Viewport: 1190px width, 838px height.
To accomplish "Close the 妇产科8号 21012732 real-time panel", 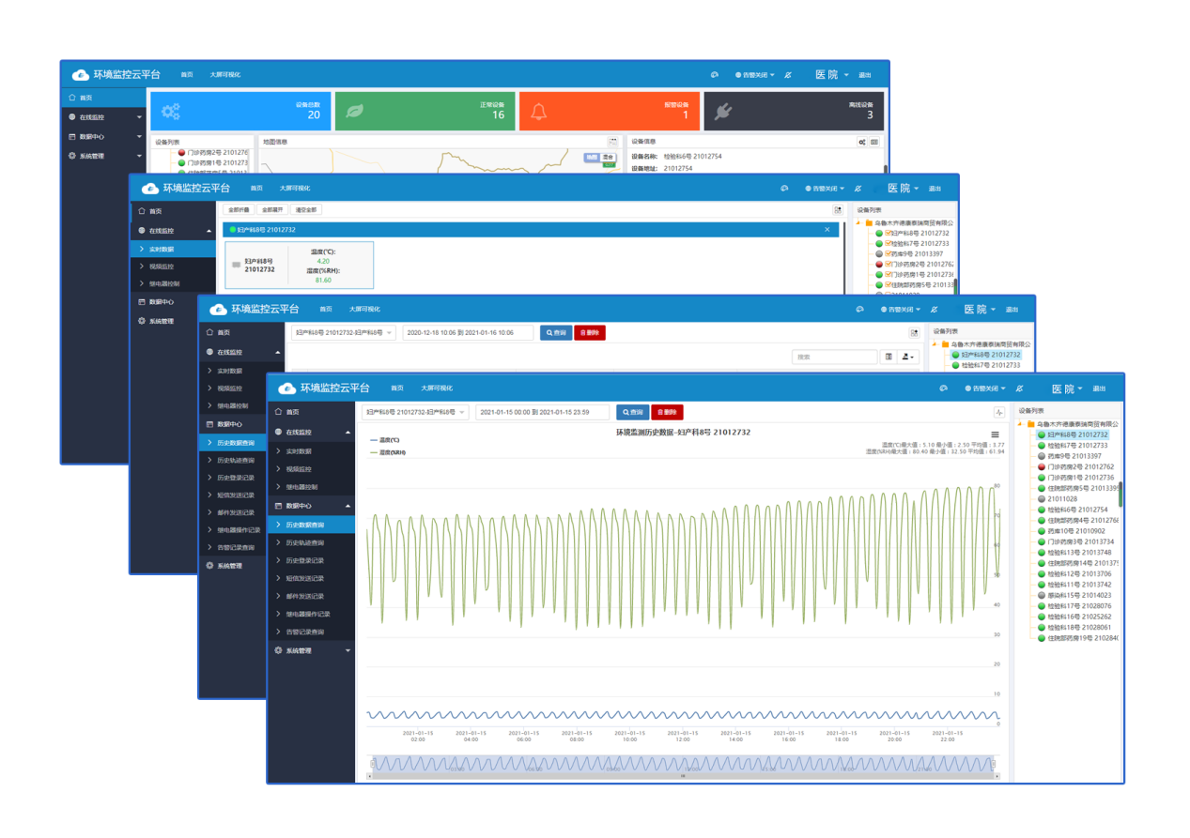I will coord(827,229).
